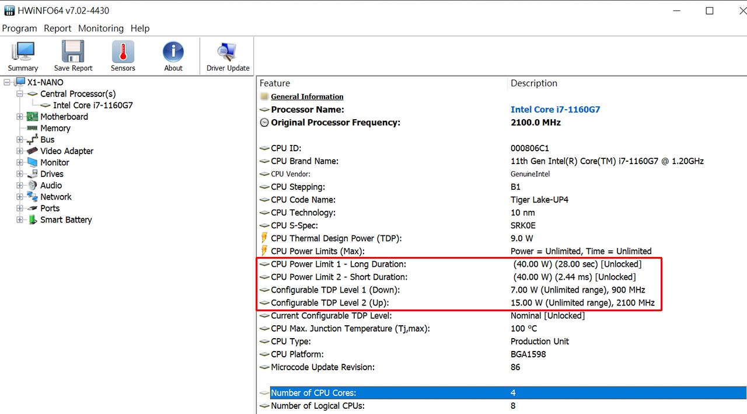
Task: Select the Smart Battery tree icon
Action: tap(33, 220)
